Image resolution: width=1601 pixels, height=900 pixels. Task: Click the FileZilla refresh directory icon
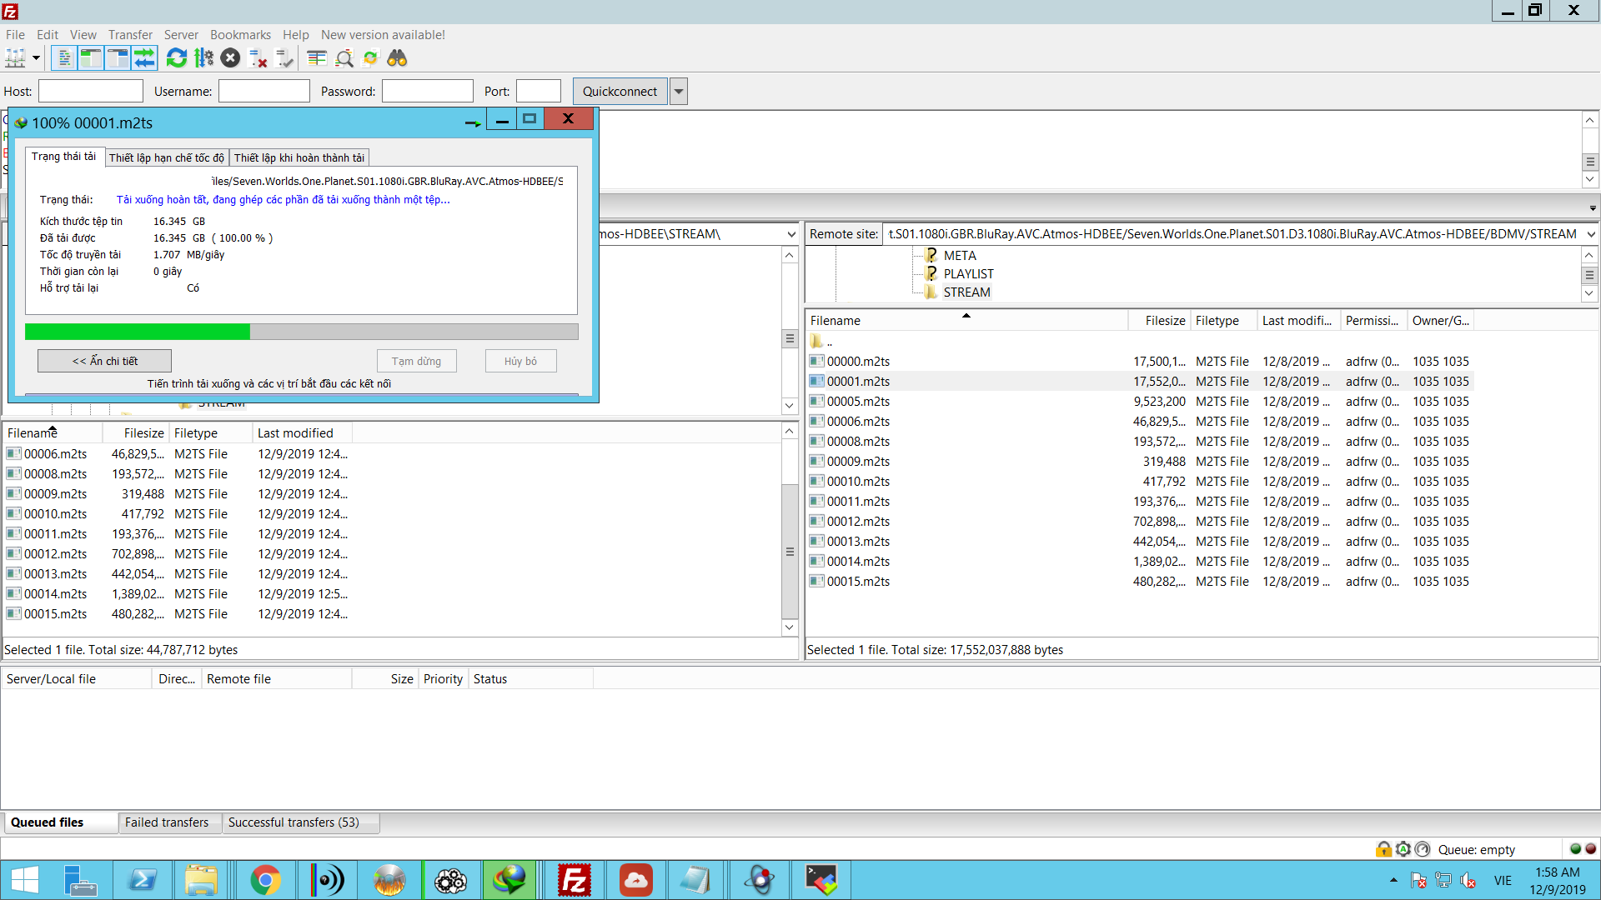[x=177, y=59]
